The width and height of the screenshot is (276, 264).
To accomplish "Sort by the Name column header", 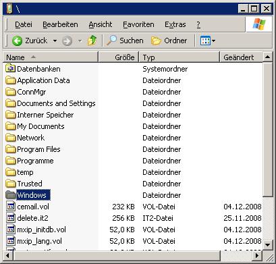I will [51, 57].
